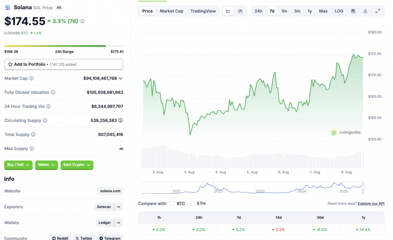
Task: Enable ETH comparison checkbox
Action: (x=192, y=204)
